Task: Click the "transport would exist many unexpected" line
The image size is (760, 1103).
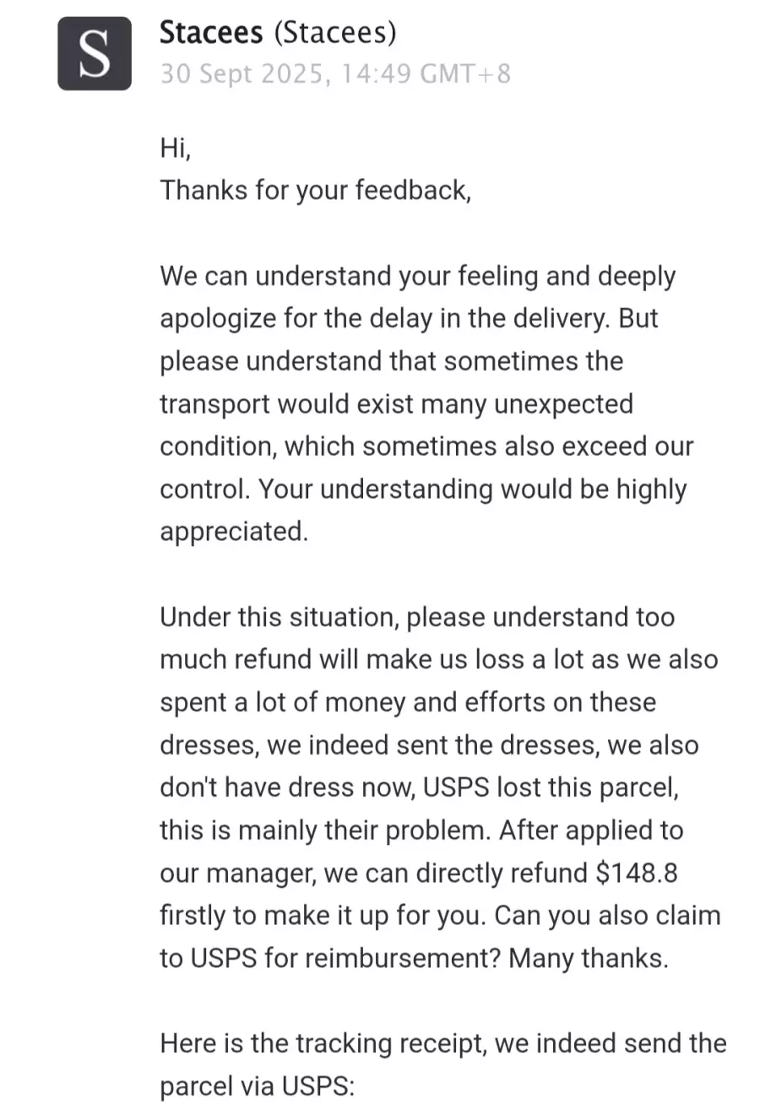Action: pos(396,403)
